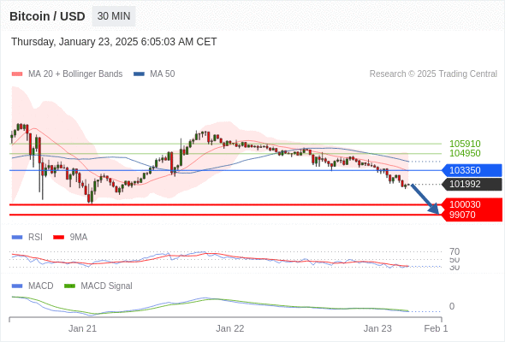Click the RSI 70 axis value
505x342 pixels.
[454, 251]
